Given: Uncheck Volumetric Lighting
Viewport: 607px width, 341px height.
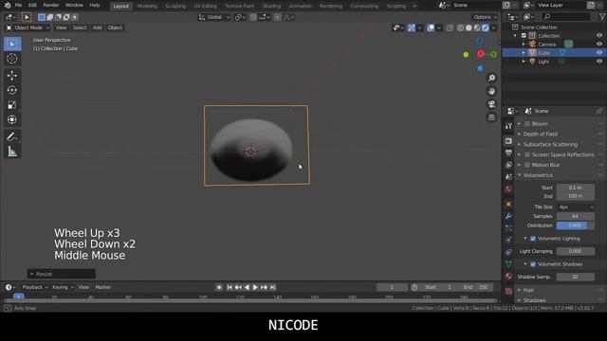Looking at the screenshot, I should 533,239.
